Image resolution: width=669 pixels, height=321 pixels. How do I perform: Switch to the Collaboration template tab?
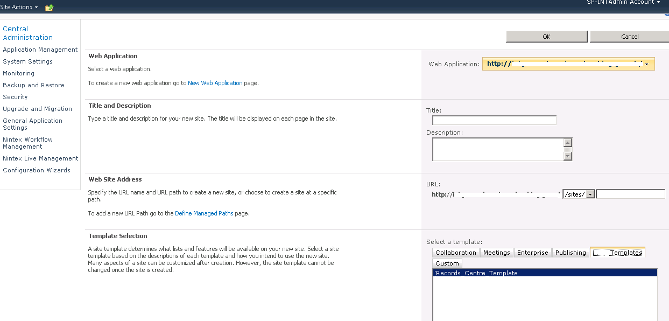(x=455, y=252)
